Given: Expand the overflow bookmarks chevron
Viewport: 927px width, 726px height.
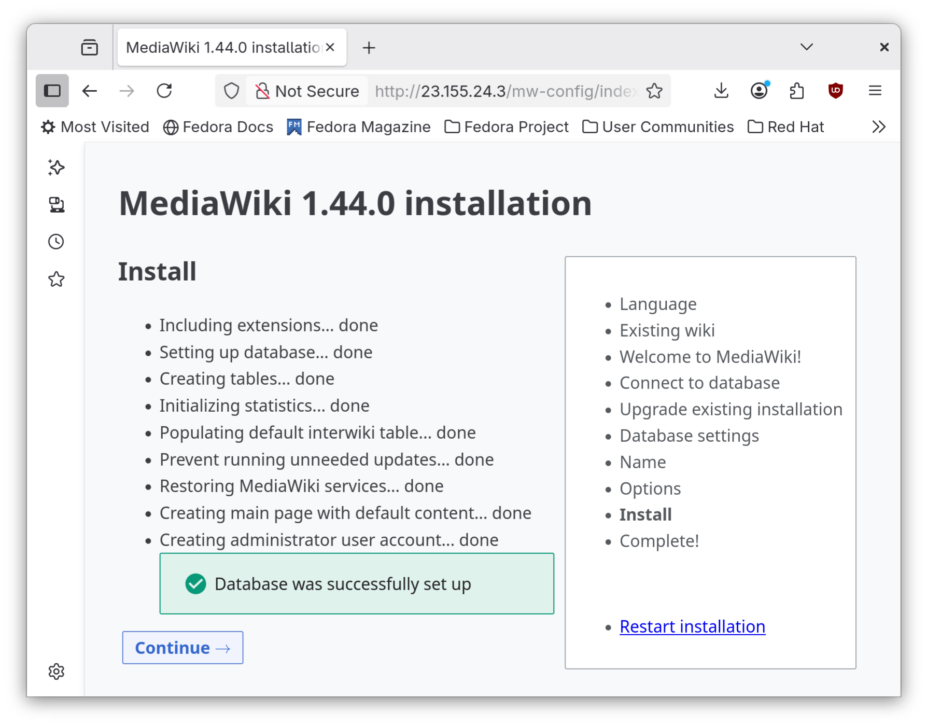Looking at the screenshot, I should [878, 126].
